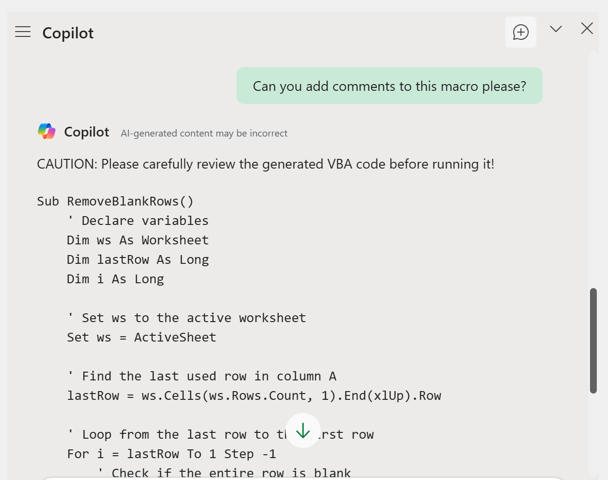Click the 'lastRow = ws.Cells' statement line
Image resolution: width=608 pixels, height=480 pixels.
point(254,396)
